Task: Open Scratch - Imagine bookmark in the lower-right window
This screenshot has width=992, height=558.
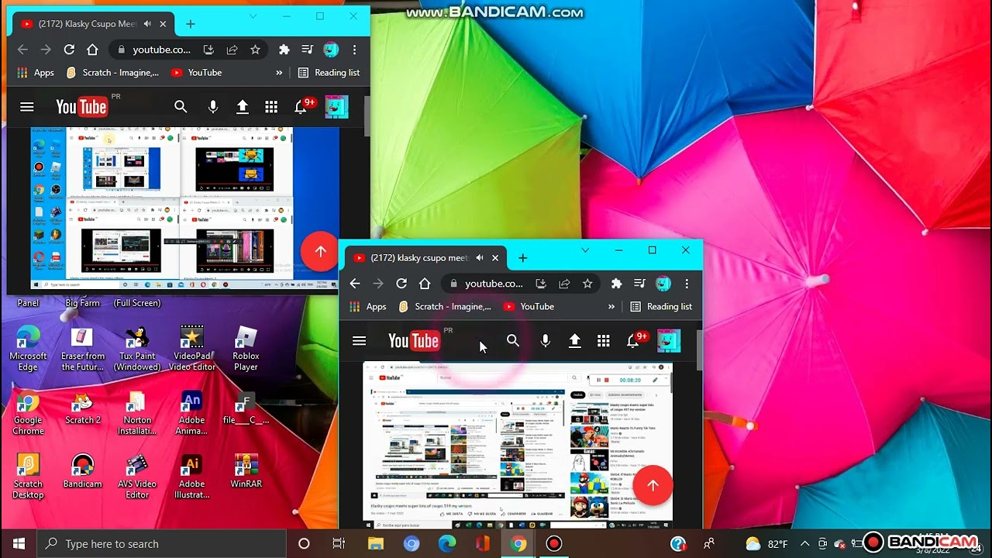Action: point(445,307)
